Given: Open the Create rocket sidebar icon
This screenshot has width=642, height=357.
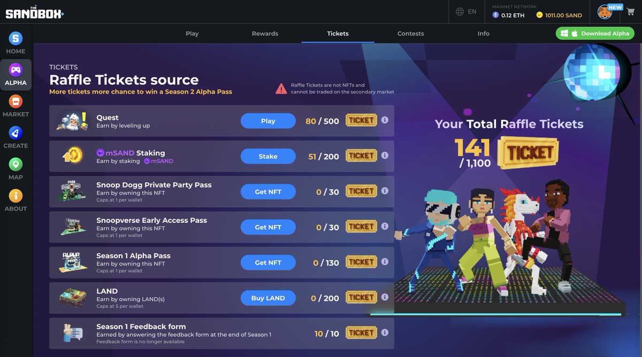Looking at the screenshot, I should click(16, 133).
